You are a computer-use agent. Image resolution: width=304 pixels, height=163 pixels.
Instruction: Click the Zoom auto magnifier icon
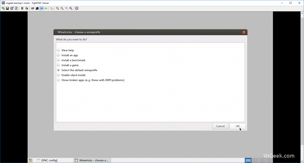71,8
